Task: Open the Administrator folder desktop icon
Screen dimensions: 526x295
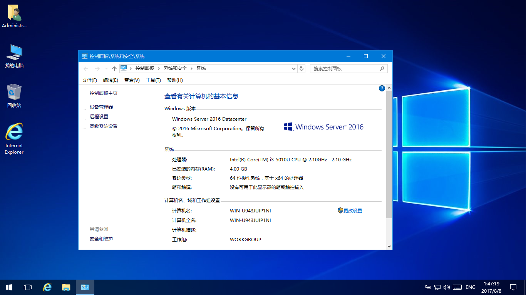Action: [14, 17]
